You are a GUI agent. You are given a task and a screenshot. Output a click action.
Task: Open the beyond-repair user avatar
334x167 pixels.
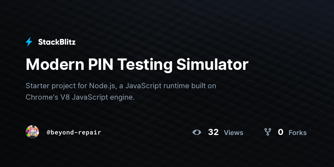(x=32, y=132)
